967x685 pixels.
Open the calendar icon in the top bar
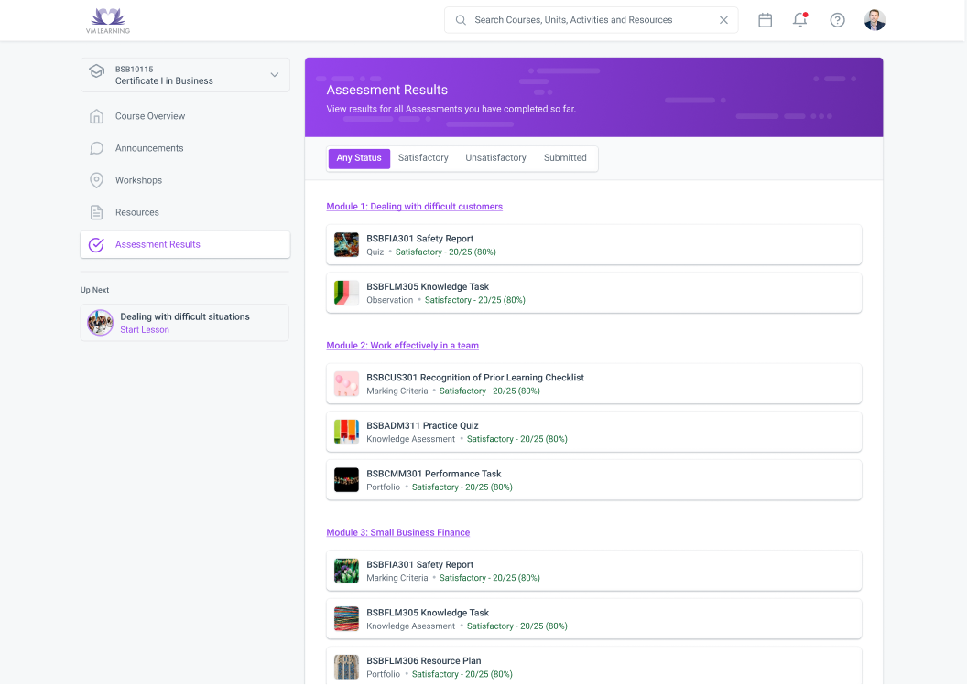tap(766, 19)
